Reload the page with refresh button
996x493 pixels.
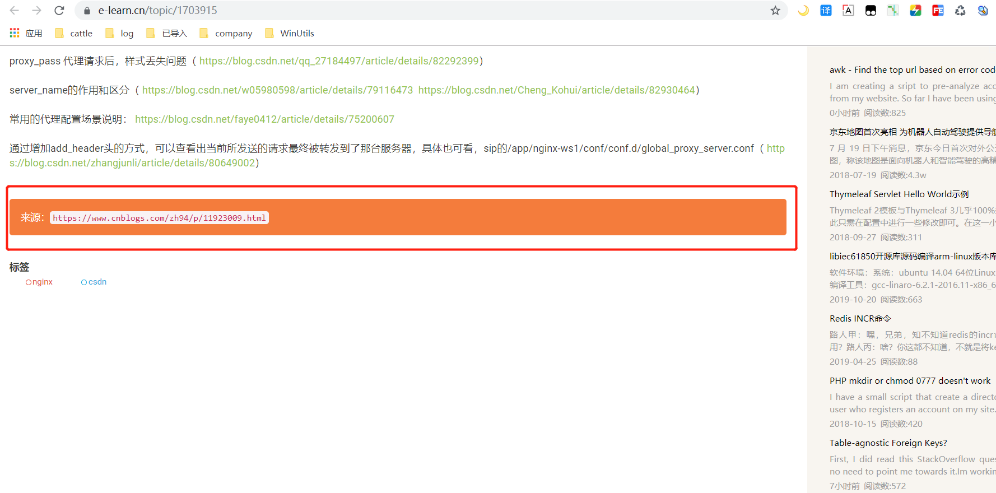point(59,11)
